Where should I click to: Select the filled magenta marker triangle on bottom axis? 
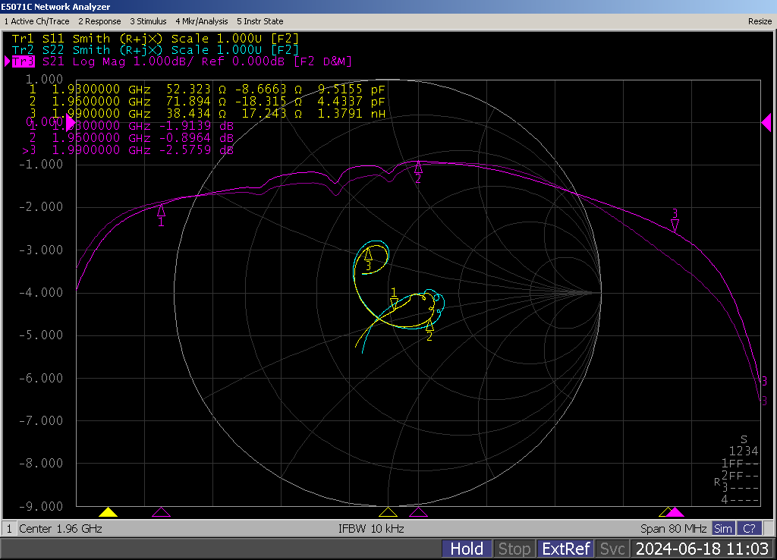pos(675,513)
